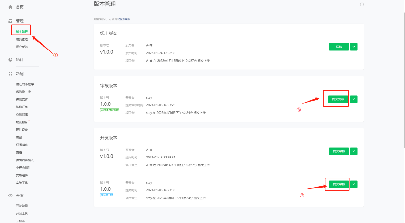Click the help question mark icon
Screen dimensions: 405x223
(362, 4)
